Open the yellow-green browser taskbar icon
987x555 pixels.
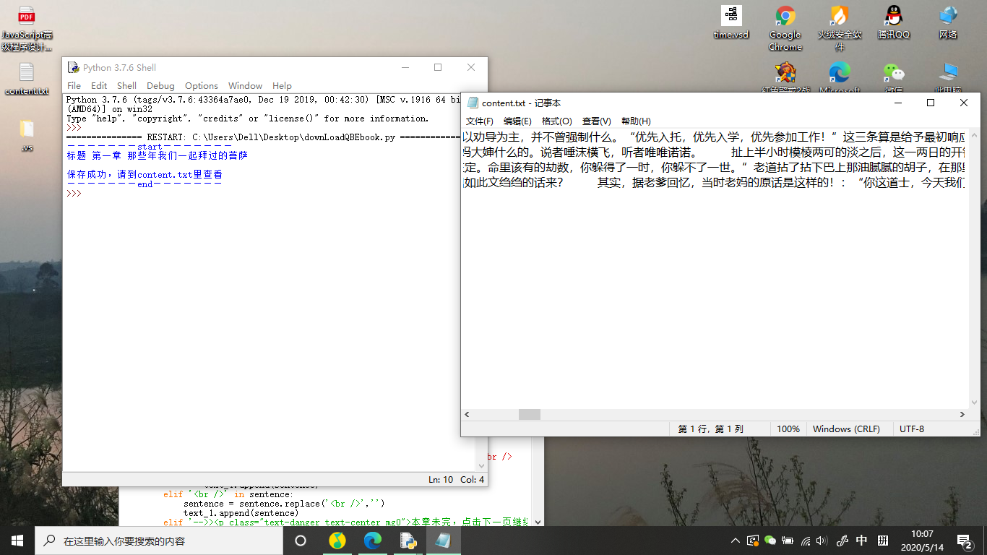(337, 541)
